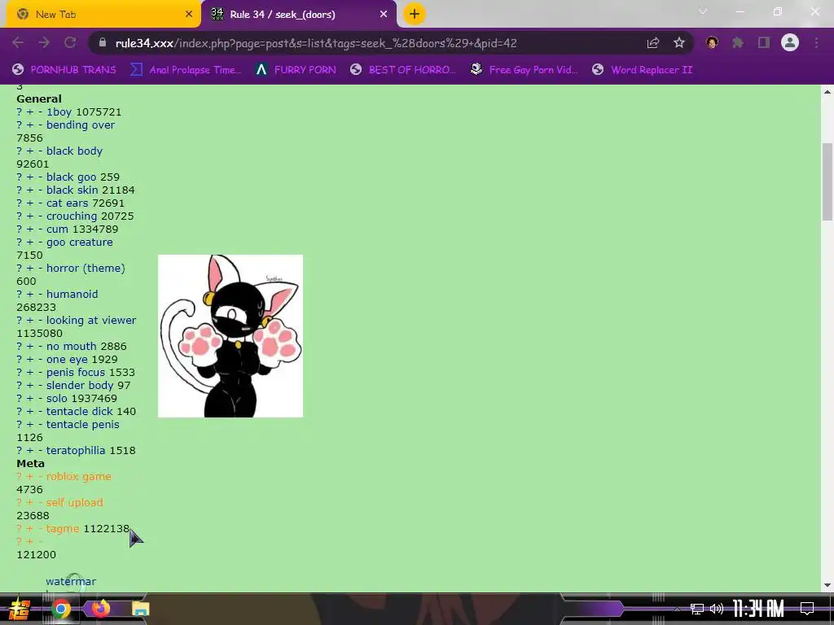The width and height of the screenshot is (834, 625).
Task: Switch to the New Tab tab
Action: 103,15
